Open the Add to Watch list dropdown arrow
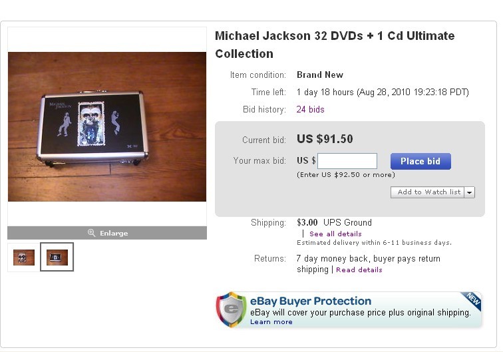Viewport: 503px width, 352px height. click(469, 192)
